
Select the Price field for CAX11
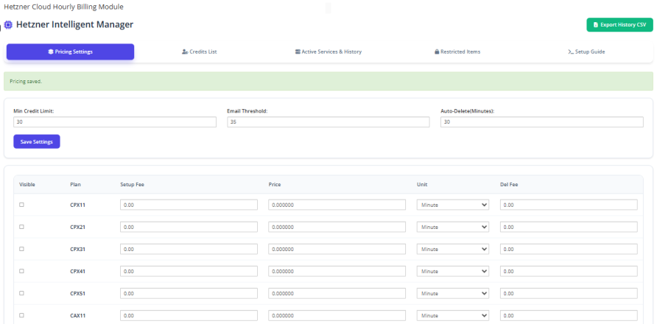tap(337, 316)
